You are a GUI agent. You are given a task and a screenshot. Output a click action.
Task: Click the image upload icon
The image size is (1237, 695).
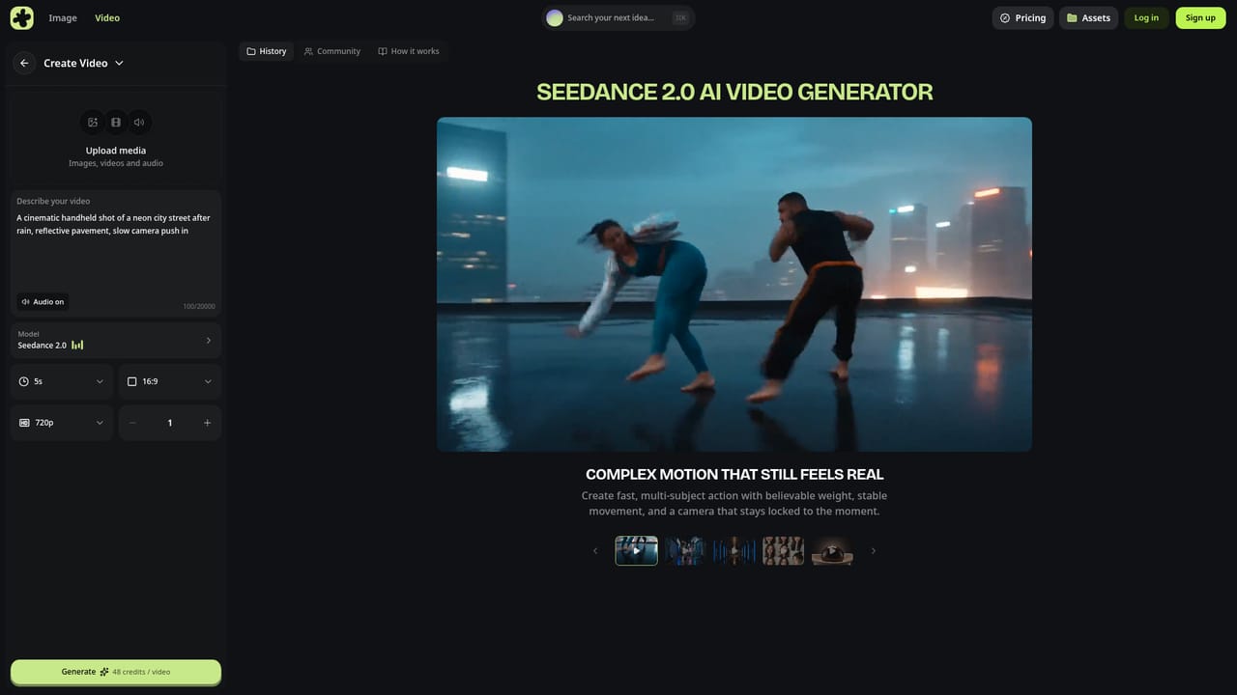(93, 123)
